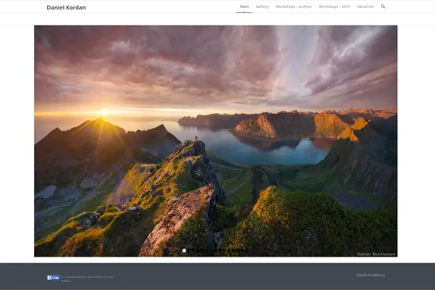Click the Facebook Like button
The width and height of the screenshot is (435, 290).
coord(53,278)
